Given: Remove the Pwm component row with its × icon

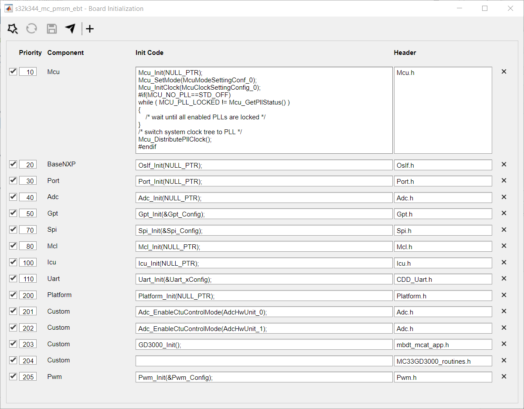Looking at the screenshot, I should 504,377.
